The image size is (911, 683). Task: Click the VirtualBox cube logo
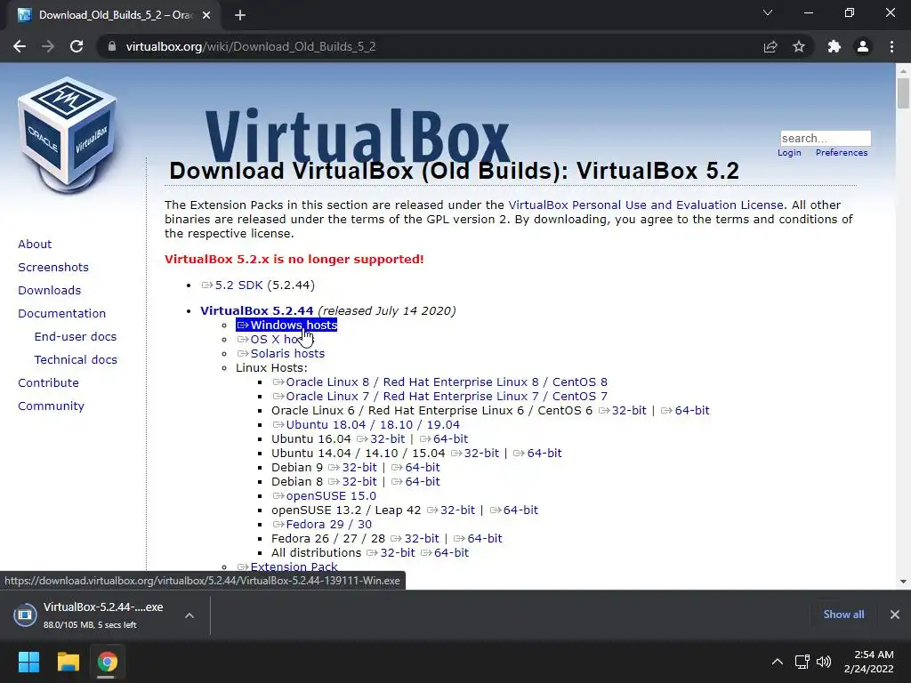[x=68, y=135]
